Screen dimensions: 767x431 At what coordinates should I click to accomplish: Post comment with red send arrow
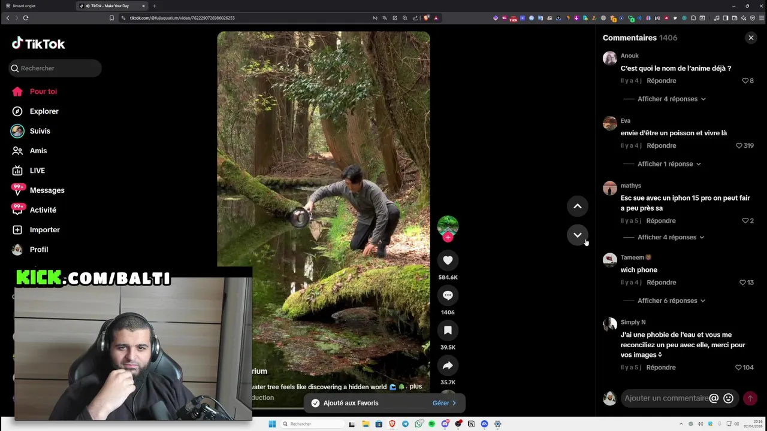point(750,398)
